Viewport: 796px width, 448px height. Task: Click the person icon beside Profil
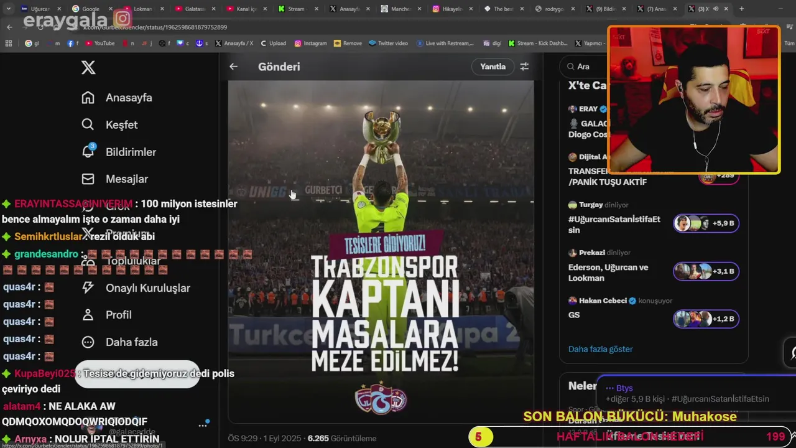click(x=88, y=315)
